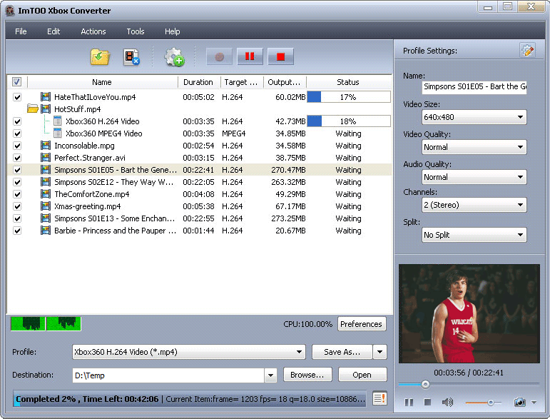The image size is (550, 419).
Task: Click the Convert record button in toolbar
Action: pyautogui.click(x=219, y=56)
